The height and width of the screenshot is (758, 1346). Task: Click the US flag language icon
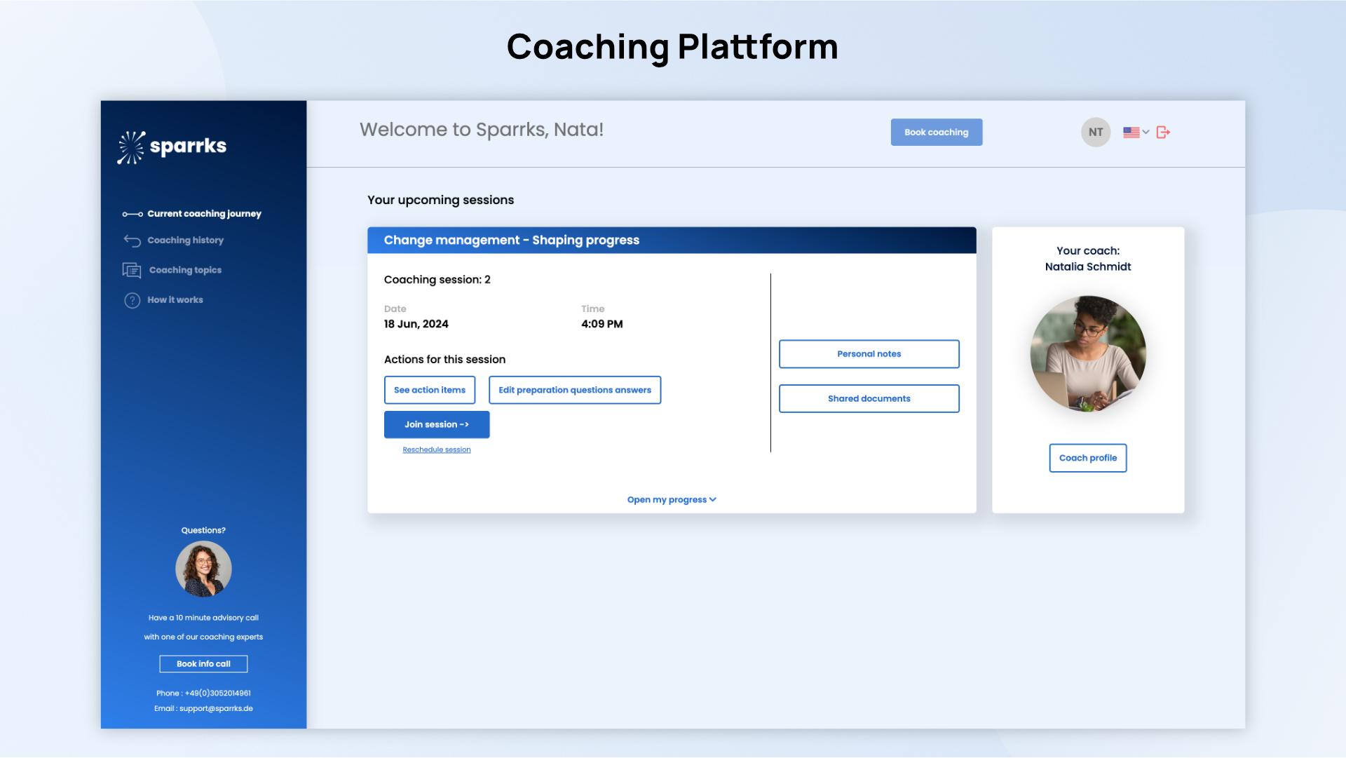pyautogui.click(x=1131, y=132)
